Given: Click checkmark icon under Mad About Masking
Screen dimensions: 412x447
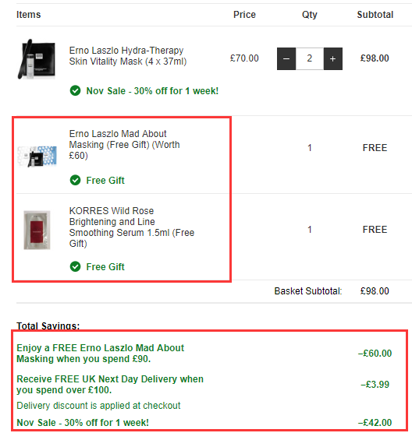Looking at the screenshot, I should (x=75, y=180).
